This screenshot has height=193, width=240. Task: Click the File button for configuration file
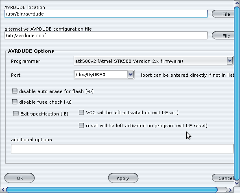click(223, 35)
